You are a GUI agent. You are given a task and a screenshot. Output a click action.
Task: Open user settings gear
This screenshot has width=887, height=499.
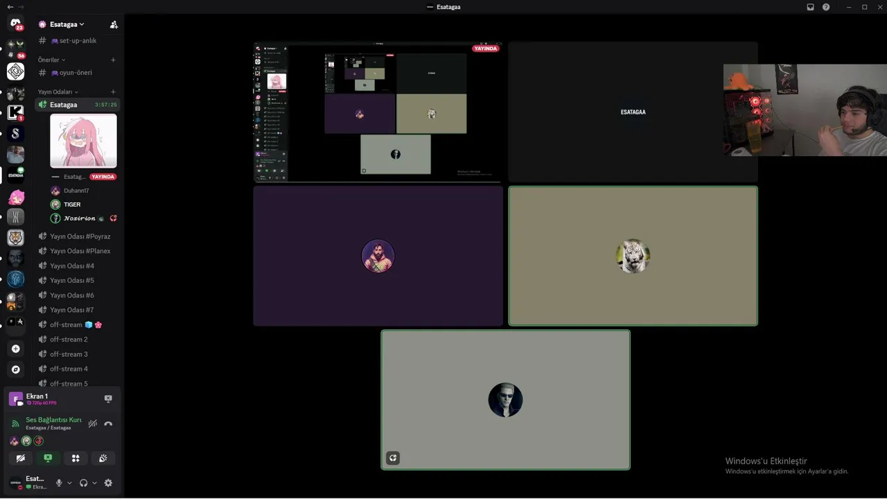point(108,483)
